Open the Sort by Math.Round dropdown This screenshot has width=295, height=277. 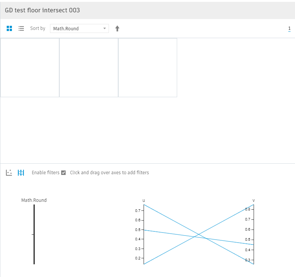79,28
